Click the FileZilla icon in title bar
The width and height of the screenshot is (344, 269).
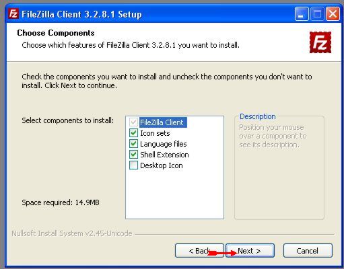tap(13, 14)
